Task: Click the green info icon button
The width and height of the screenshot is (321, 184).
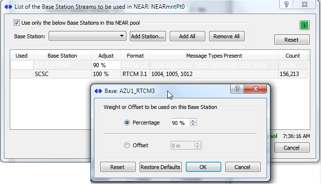Action: [x=304, y=25]
